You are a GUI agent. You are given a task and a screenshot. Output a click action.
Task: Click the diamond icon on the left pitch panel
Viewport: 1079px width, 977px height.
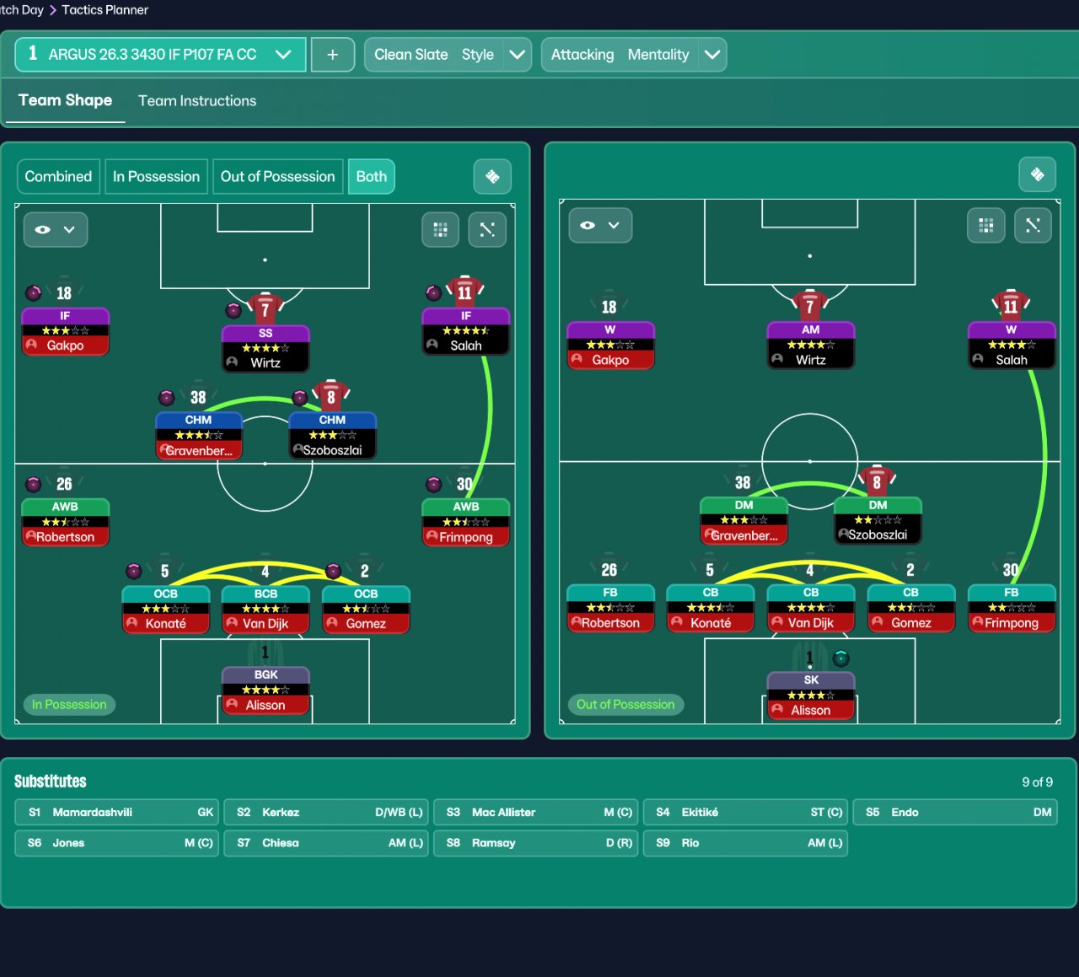(492, 176)
